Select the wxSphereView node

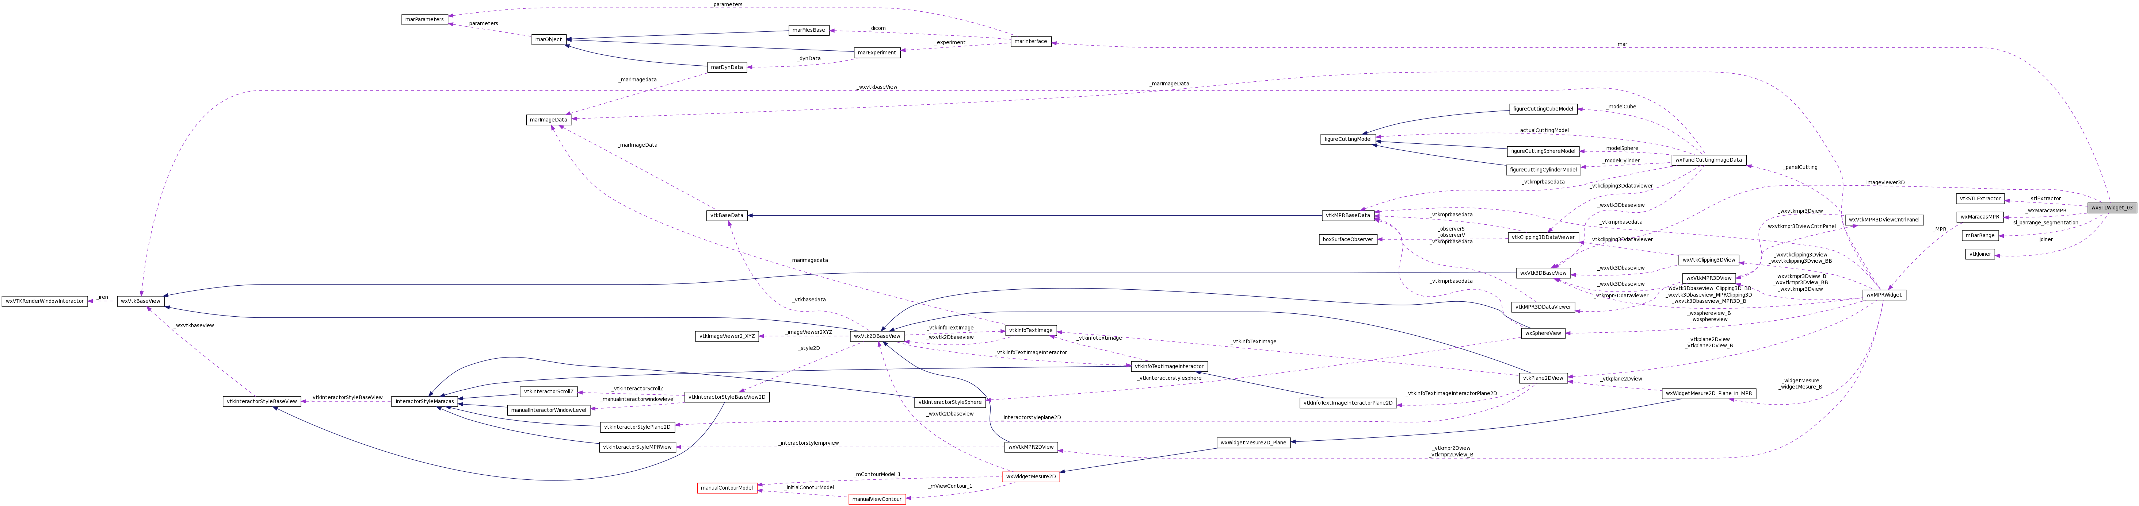pyautogui.click(x=1543, y=333)
